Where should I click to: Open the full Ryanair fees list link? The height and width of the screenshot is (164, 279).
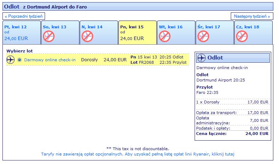138,154
